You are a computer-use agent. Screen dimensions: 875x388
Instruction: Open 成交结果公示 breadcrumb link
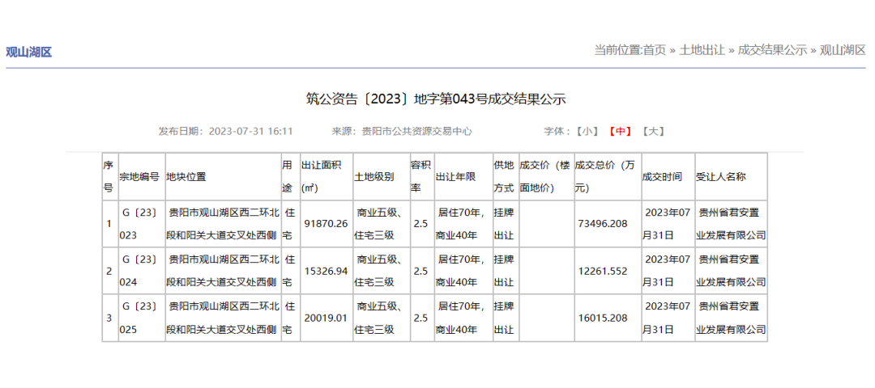click(x=772, y=50)
